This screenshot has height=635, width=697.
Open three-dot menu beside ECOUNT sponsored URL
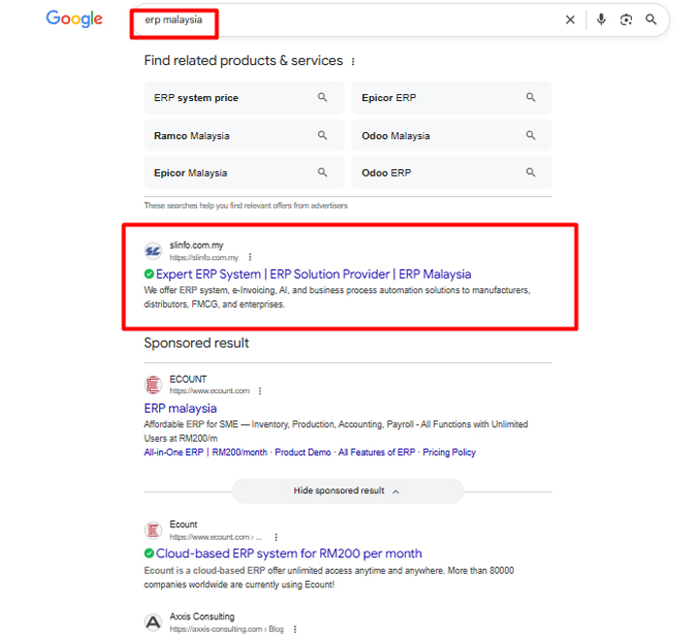[260, 391]
